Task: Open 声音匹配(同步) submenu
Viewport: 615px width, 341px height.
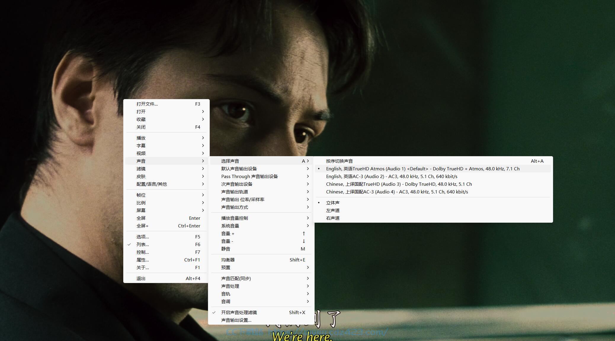Action: [x=261, y=278]
